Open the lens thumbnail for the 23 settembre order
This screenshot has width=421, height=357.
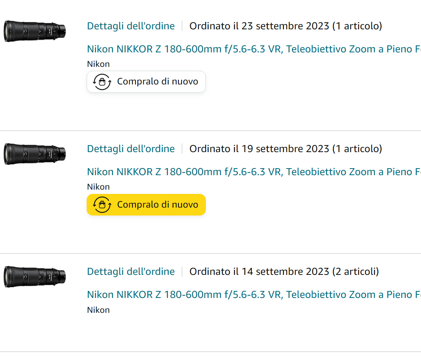click(35, 31)
